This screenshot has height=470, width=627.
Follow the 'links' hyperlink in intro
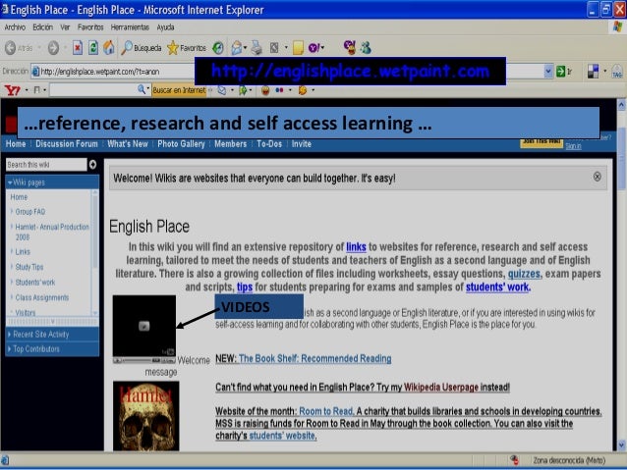(356, 247)
